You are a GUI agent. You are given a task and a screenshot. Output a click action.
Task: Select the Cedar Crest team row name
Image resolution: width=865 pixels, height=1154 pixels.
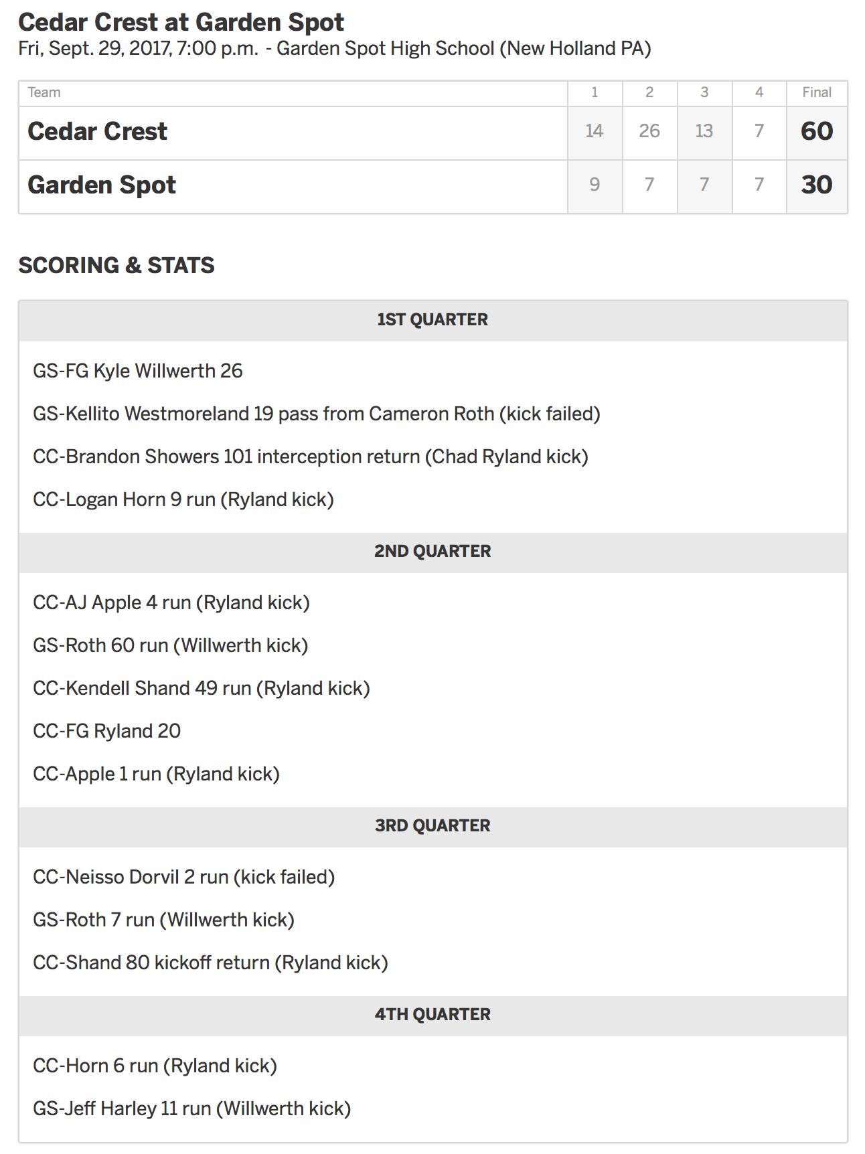pos(98,131)
